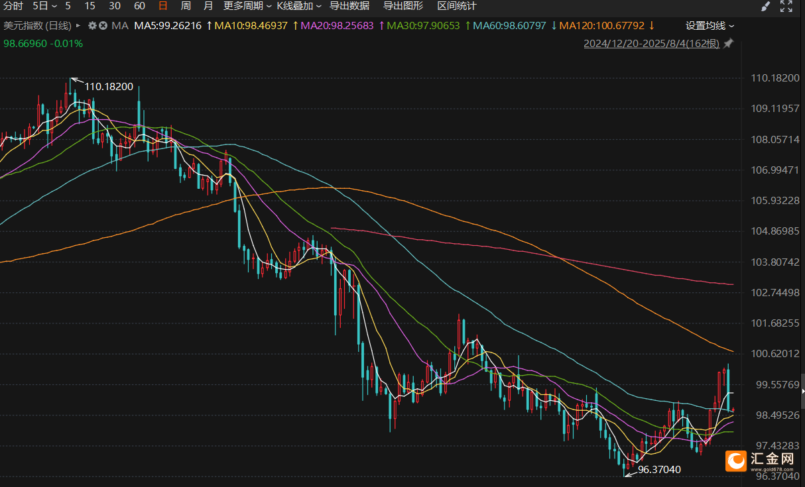Click axis value 109.11957
This screenshot has width=805, height=487.
coord(775,109)
